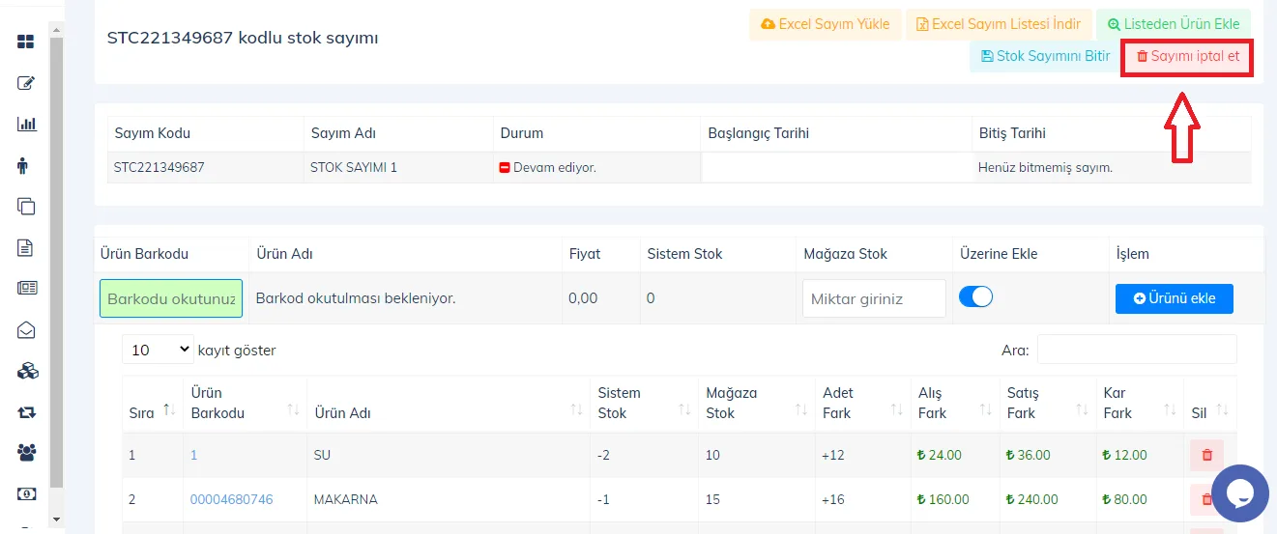This screenshot has height=534, width=1277.
Task: Open the dashboard grid icon in sidebar
Action: [26, 42]
